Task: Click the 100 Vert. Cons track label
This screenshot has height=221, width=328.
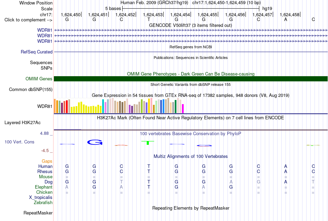Action: tap(19, 142)
